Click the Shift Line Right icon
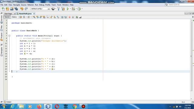 coord(65,17)
